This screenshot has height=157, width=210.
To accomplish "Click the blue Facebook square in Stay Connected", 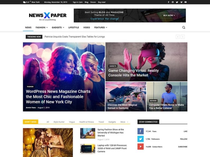I will [x=141, y=131].
